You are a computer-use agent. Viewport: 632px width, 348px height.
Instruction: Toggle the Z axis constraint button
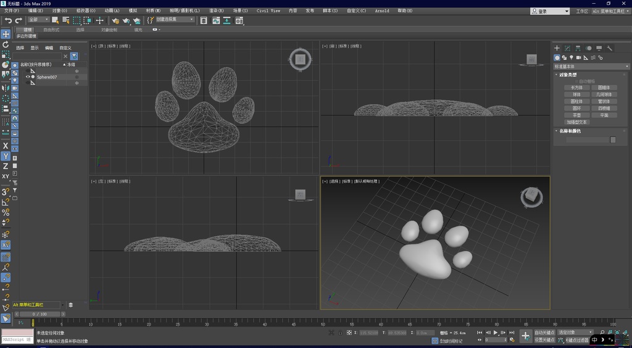6,166
